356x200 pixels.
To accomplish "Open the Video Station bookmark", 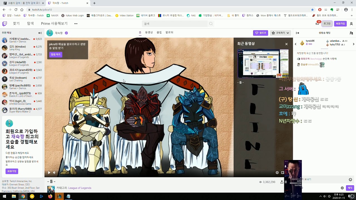I will pyautogui.click(x=125, y=16).
